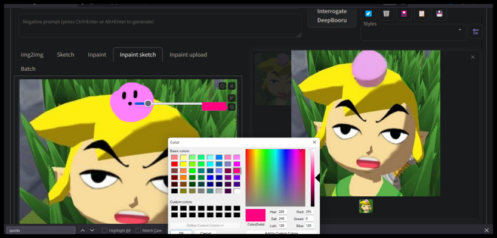Select the Inpaint sketch tab
Viewport: 497px width, 238px height.
coord(138,55)
